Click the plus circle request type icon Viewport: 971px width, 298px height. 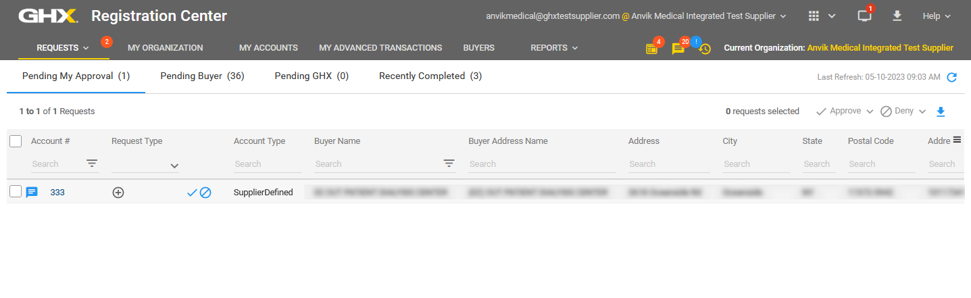[118, 193]
